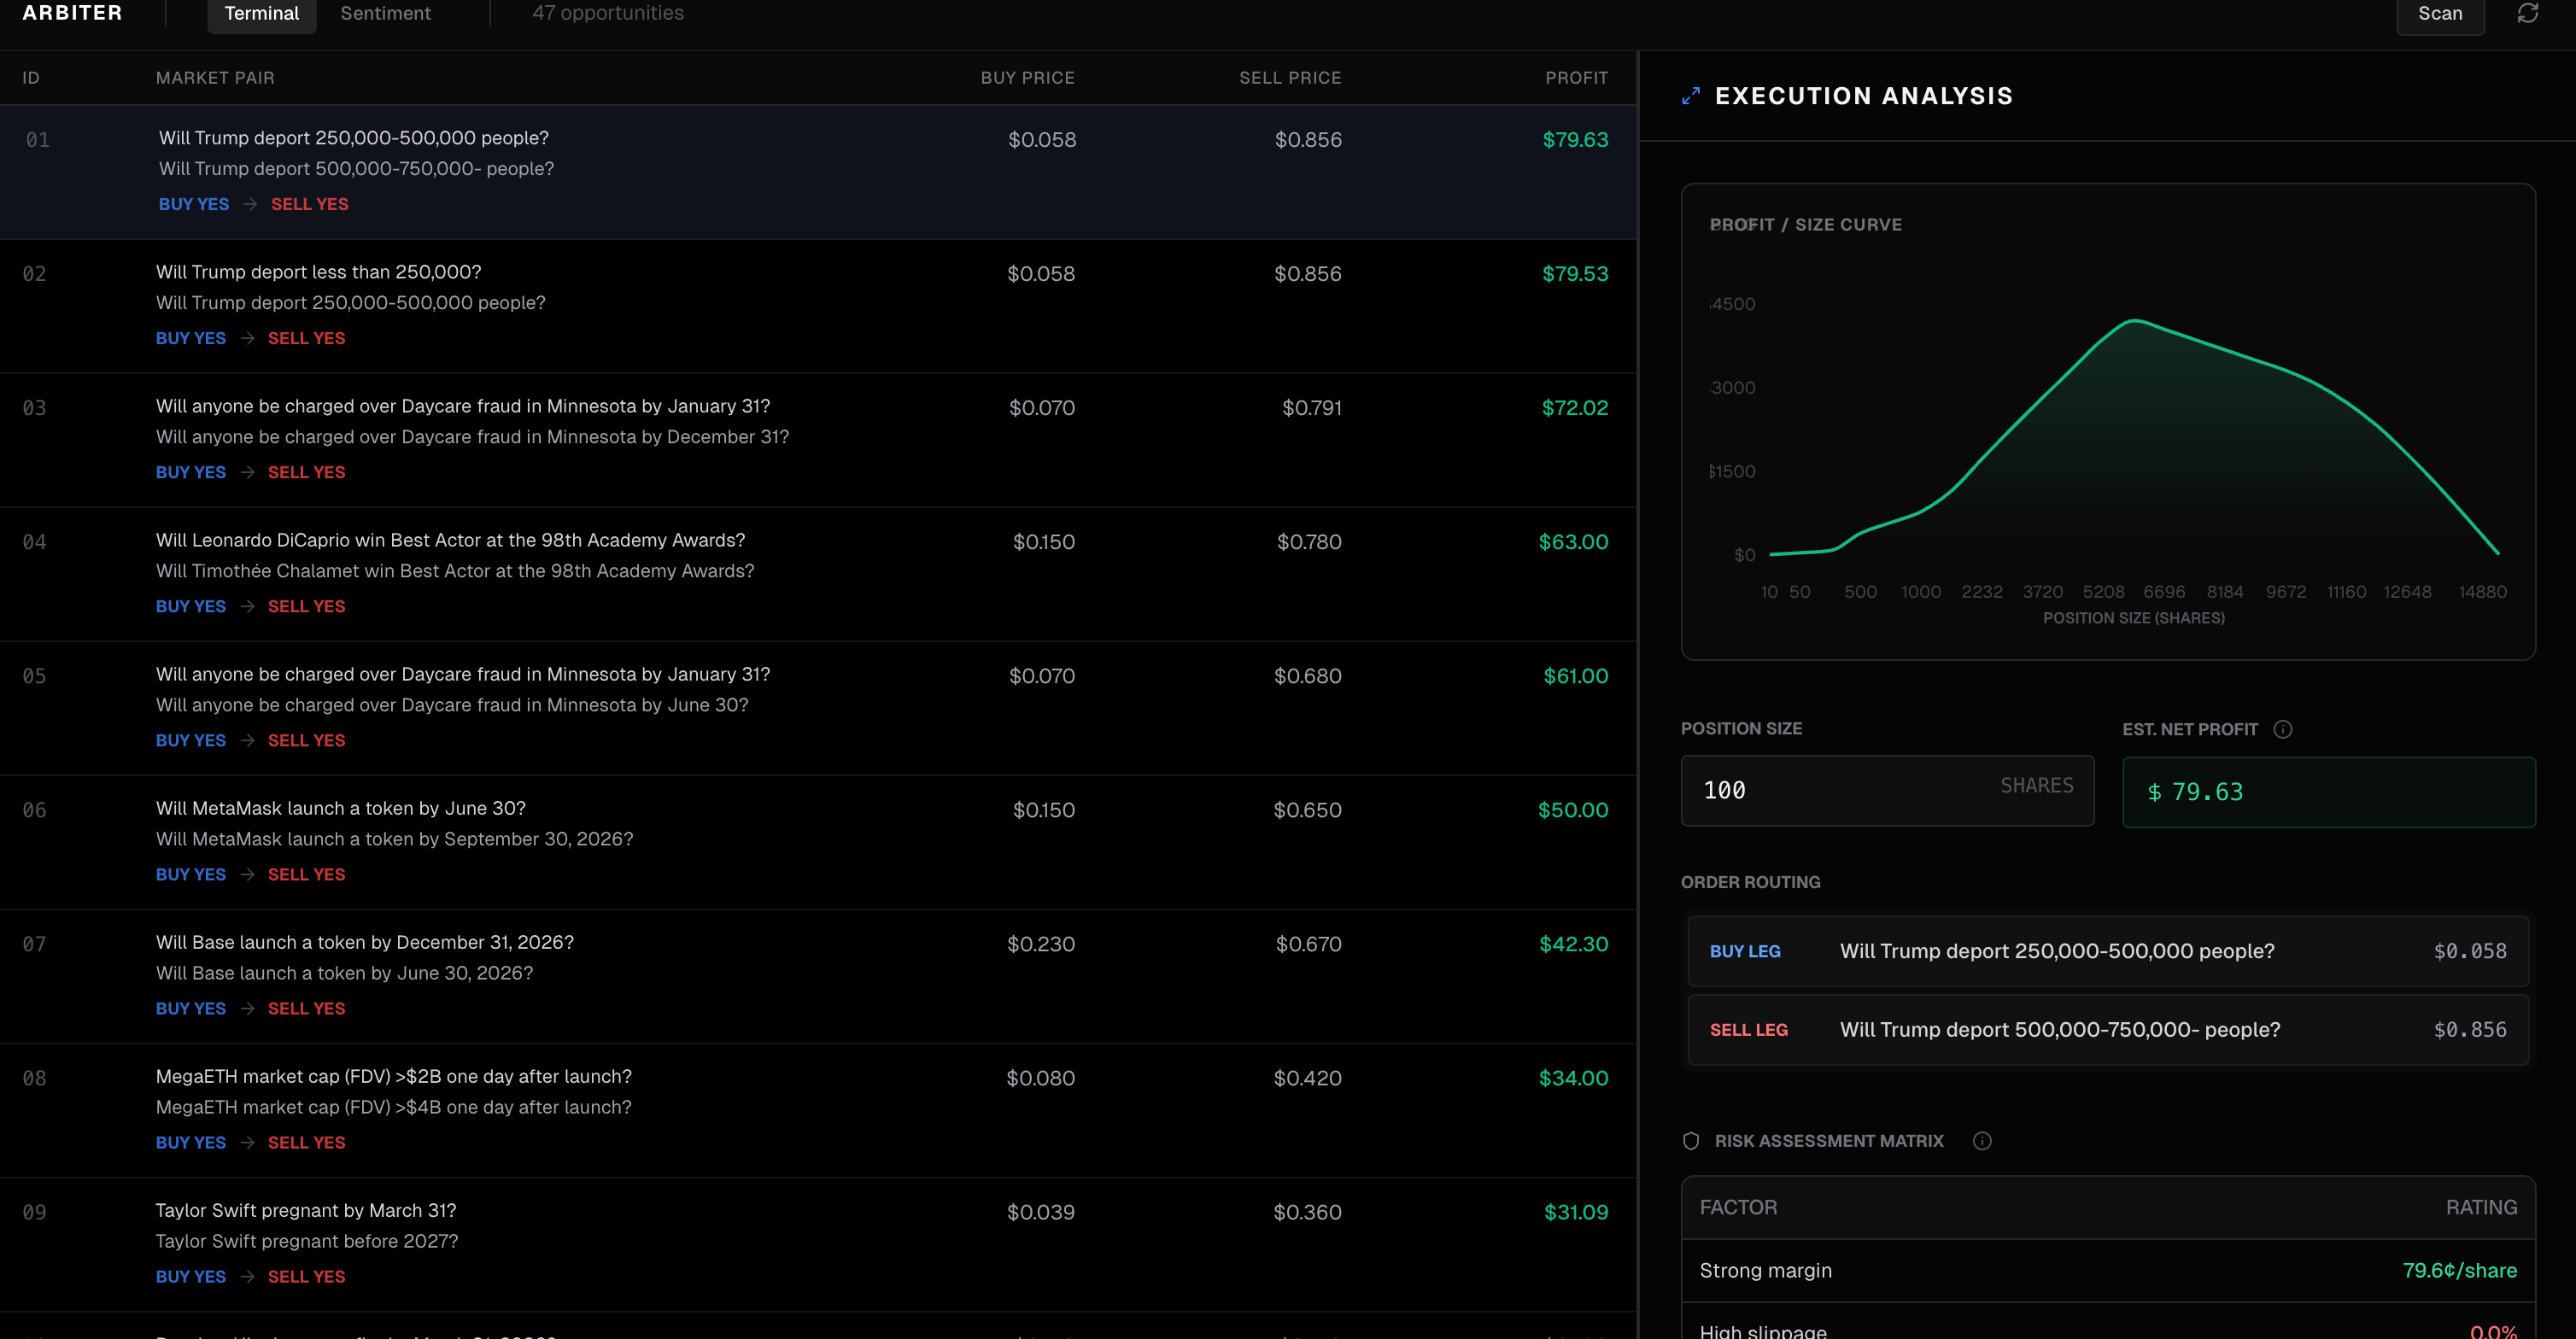This screenshot has height=1339, width=2576.
Task: Click the Position Size shares input field
Action: [1850, 790]
